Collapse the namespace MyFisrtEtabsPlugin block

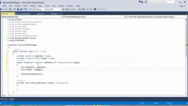(8, 45)
